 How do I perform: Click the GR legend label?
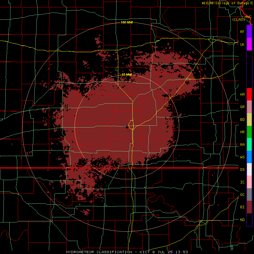pos(242,107)
